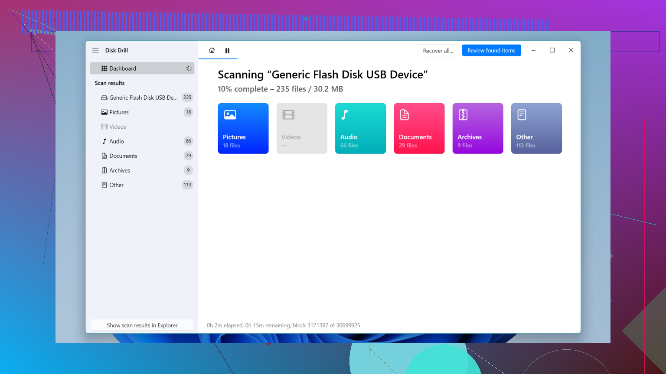Click the 18 badge next to Pictures
666x374 pixels.
[x=188, y=112]
